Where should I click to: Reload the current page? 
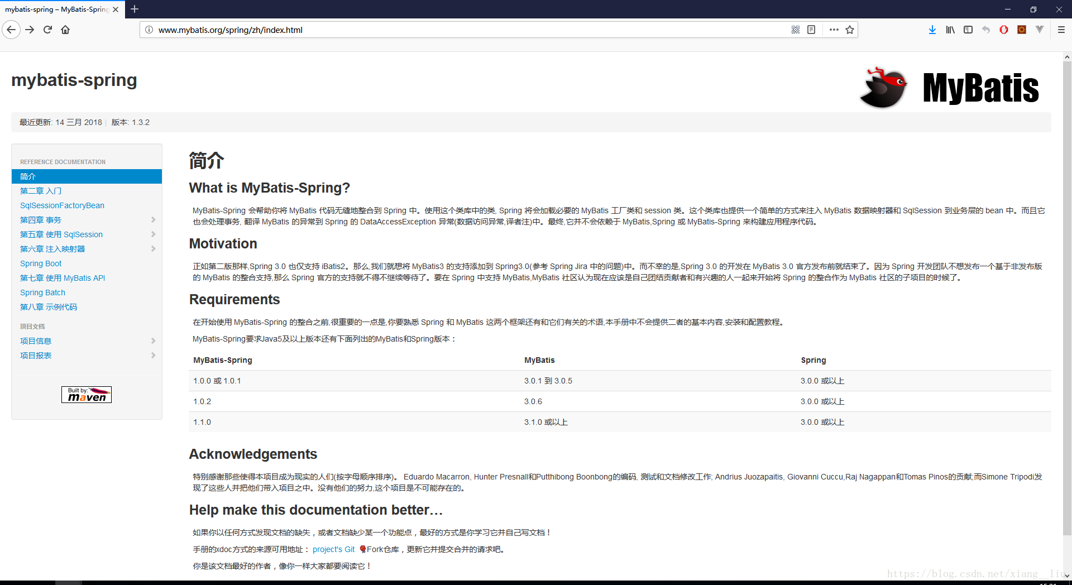(x=47, y=30)
